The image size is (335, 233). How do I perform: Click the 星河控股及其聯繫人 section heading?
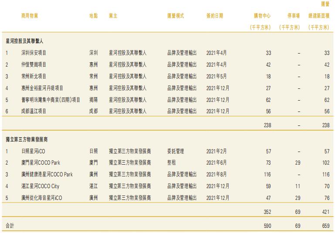pos(24,41)
